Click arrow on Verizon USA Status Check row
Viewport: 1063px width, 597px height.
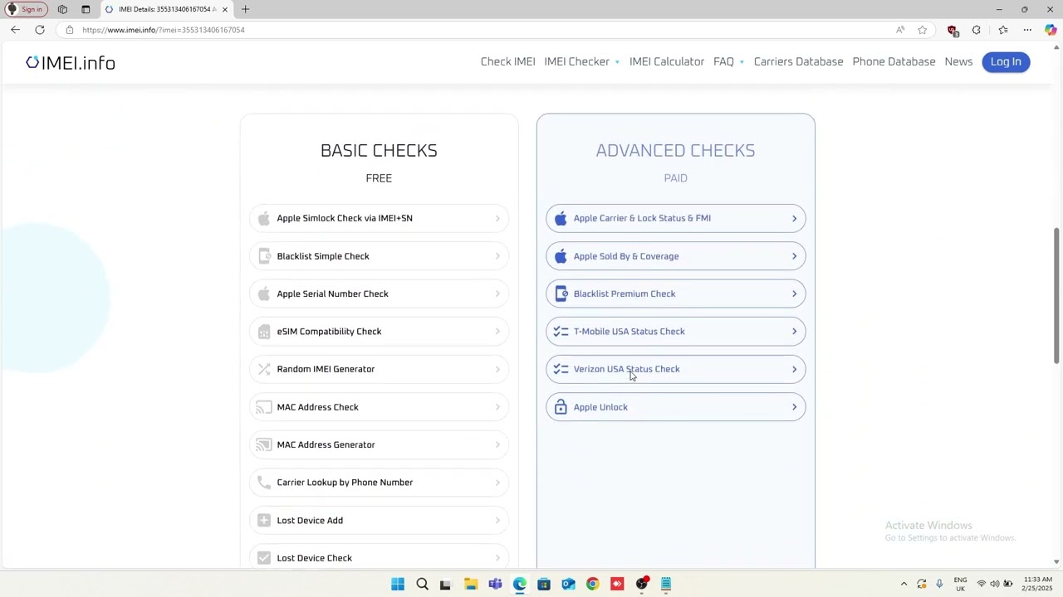click(x=794, y=369)
